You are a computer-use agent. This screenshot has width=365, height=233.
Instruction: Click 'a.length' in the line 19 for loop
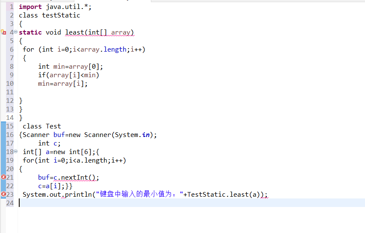pos(92,160)
